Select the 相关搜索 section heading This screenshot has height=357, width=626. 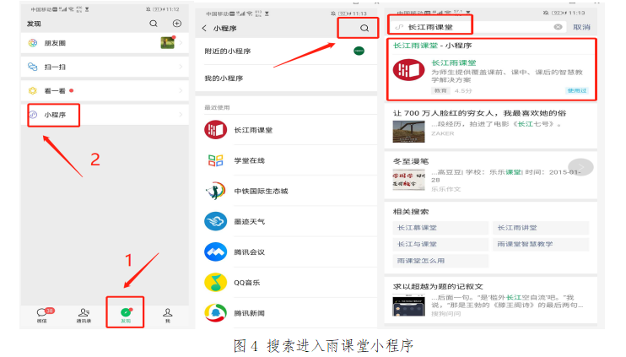(410, 212)
